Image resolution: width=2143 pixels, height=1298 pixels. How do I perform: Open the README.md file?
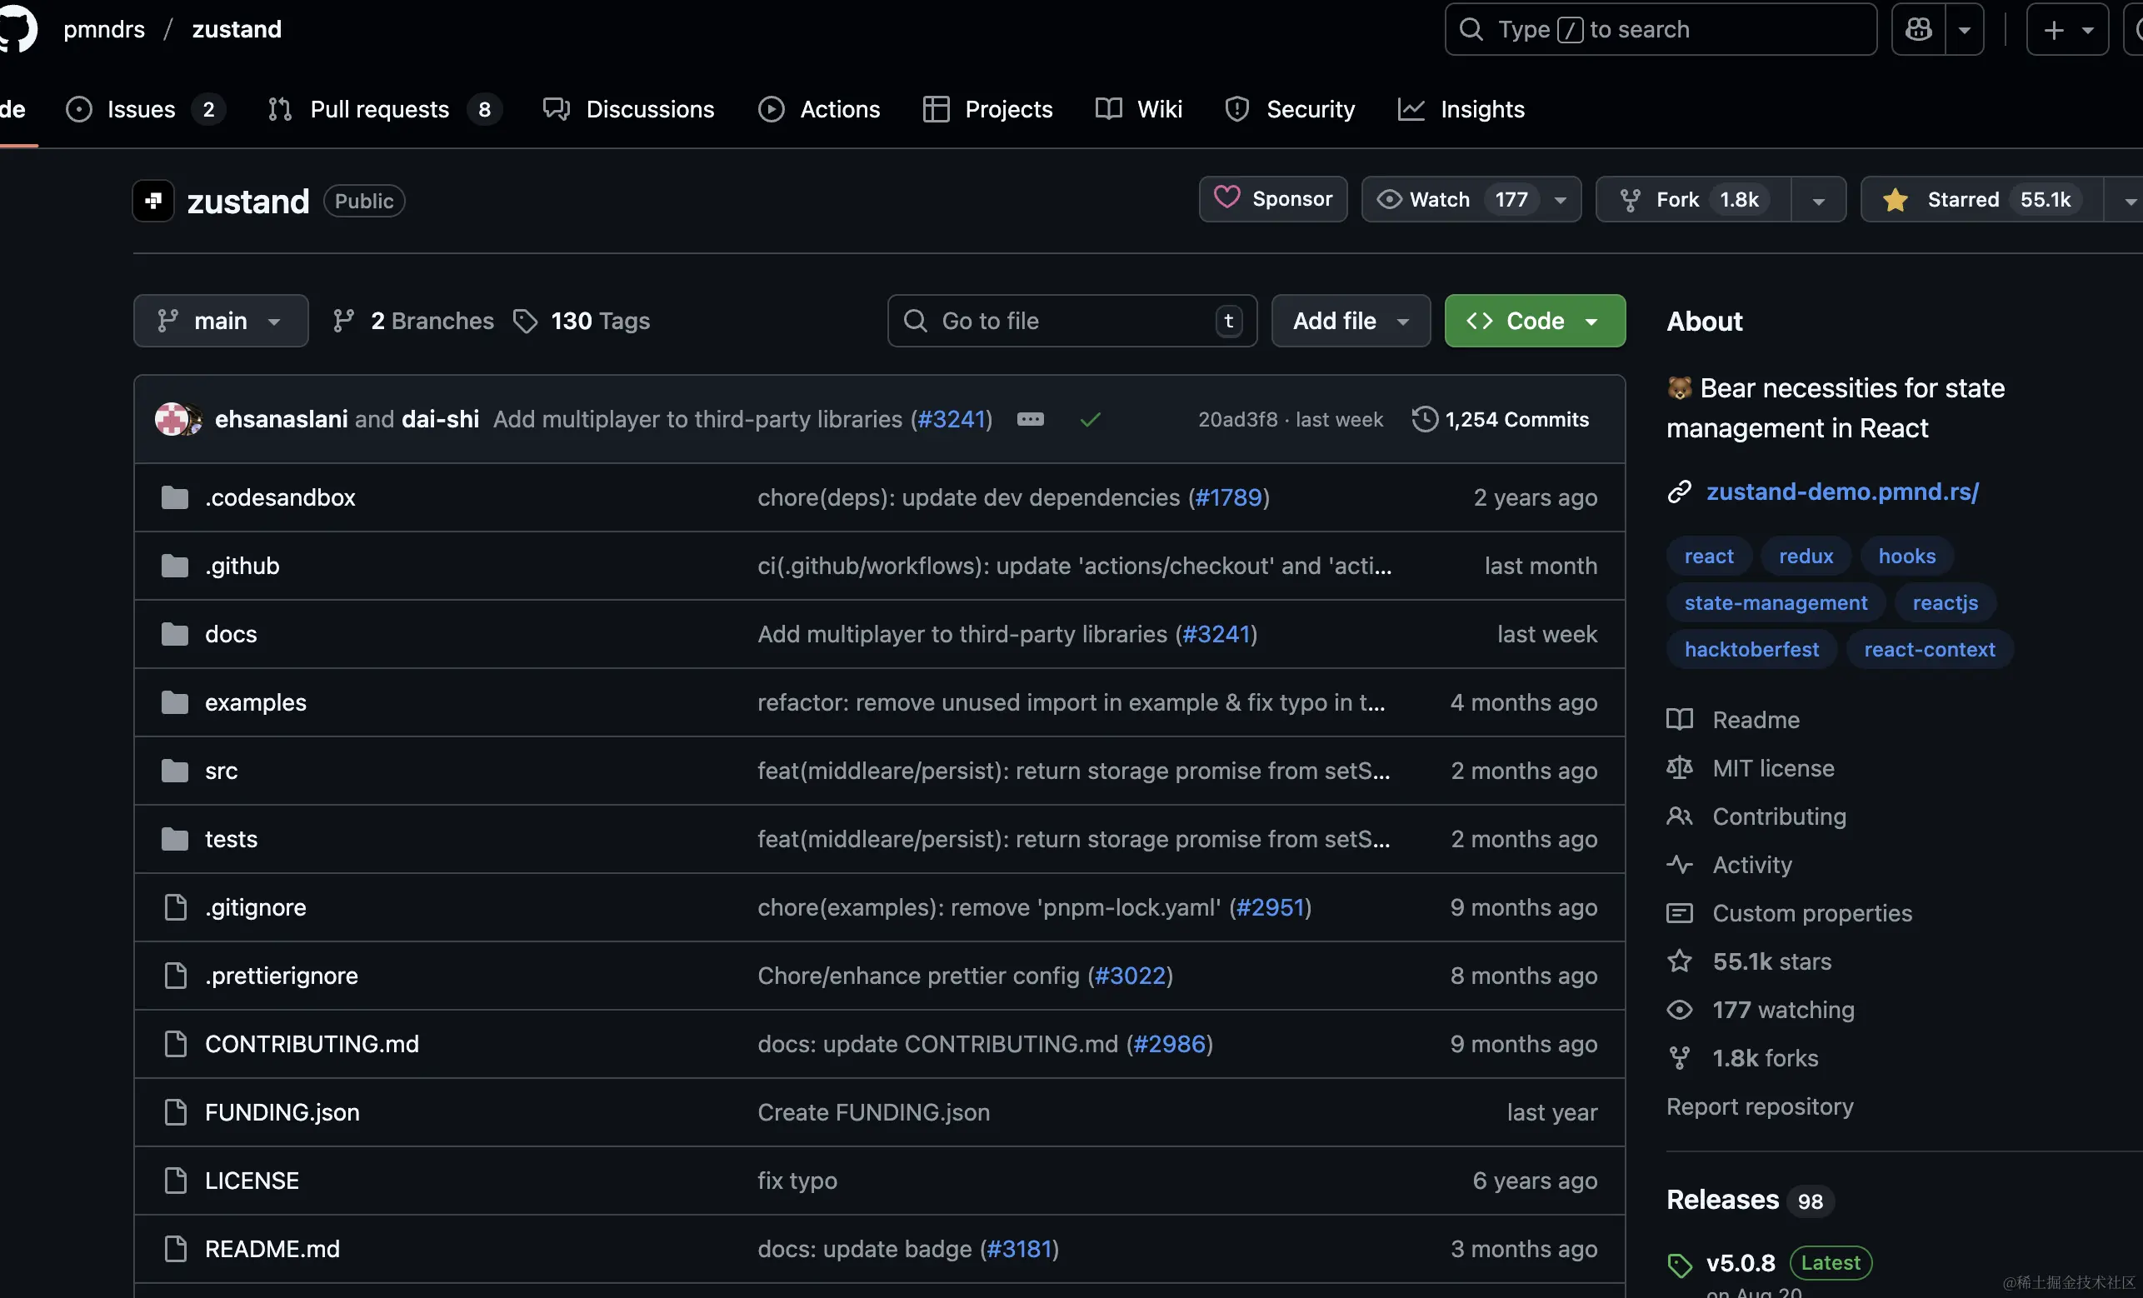coord(272,1249)
